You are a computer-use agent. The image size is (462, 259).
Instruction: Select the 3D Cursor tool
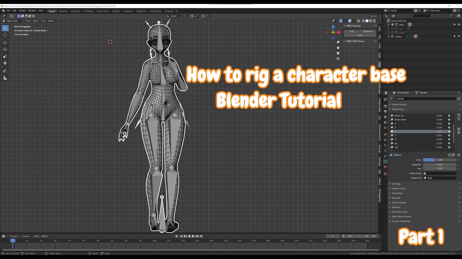pyautogui.click(x=5, y=35)
